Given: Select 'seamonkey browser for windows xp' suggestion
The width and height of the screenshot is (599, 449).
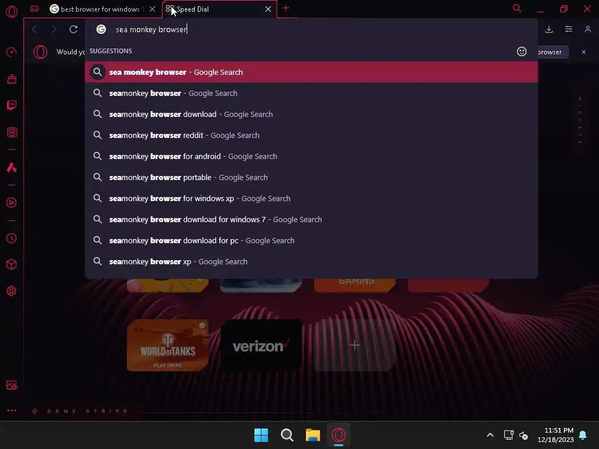Looking at the screenshot, I should [x=311, y=199].
